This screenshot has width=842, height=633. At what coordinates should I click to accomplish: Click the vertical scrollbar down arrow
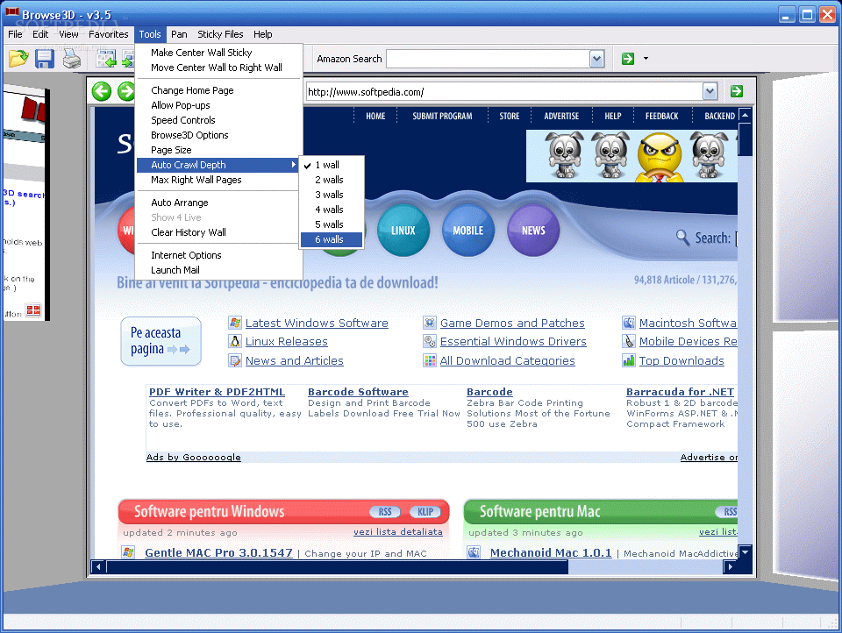pyautogui.click(x=745, y=552)
